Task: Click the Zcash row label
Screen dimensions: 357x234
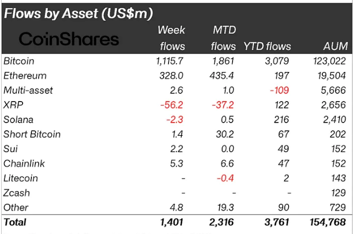Action: [x=17, y=193]
